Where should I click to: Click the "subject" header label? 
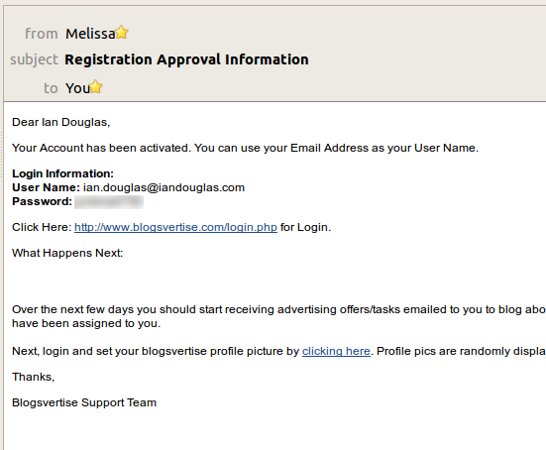click(34, 59)
